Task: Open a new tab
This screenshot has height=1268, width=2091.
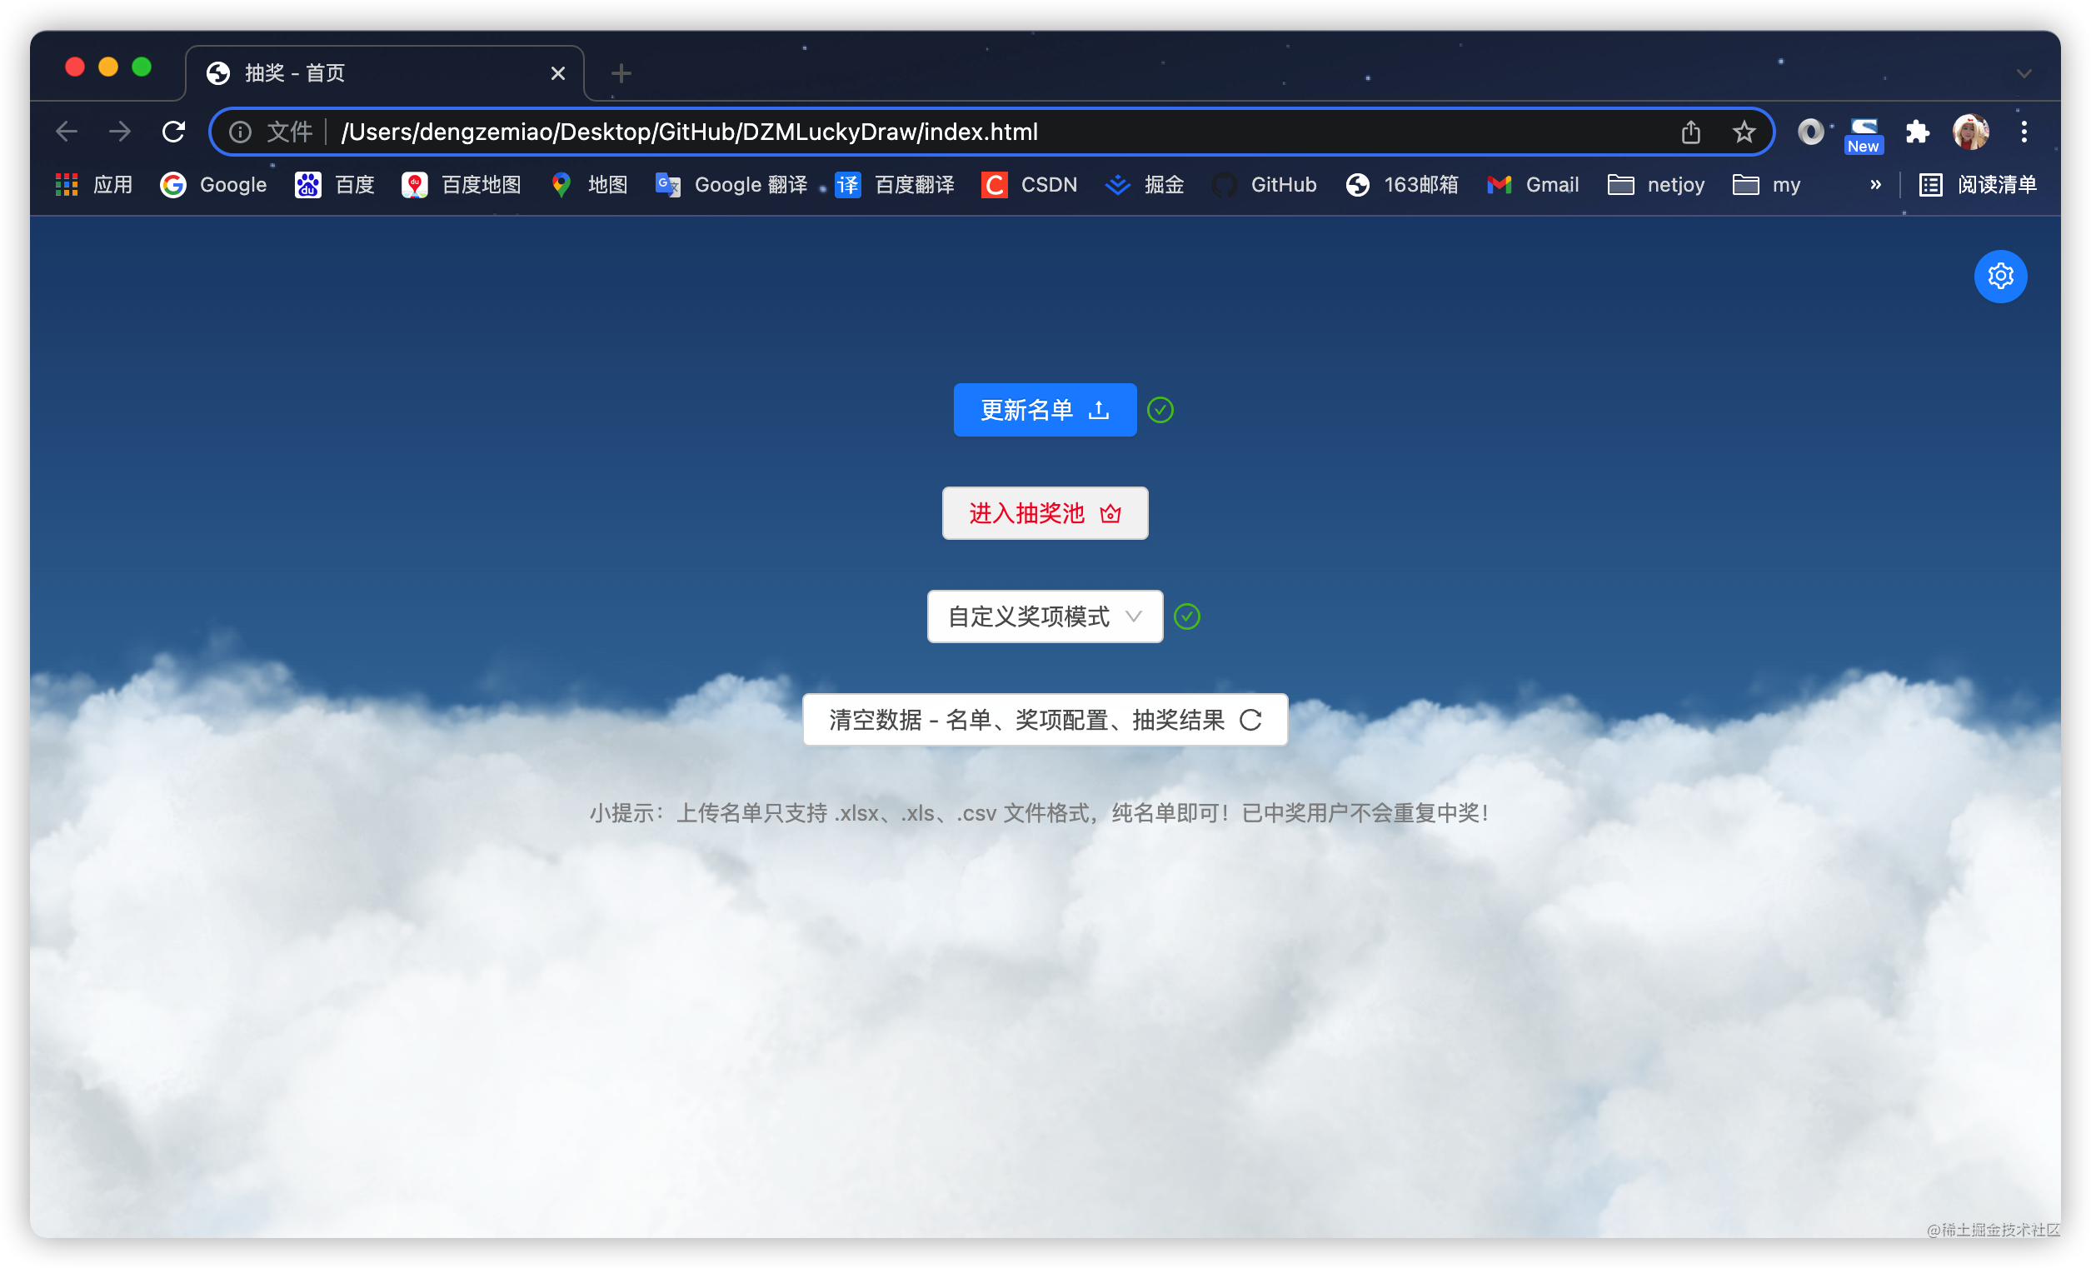Action: click(621, 73)
